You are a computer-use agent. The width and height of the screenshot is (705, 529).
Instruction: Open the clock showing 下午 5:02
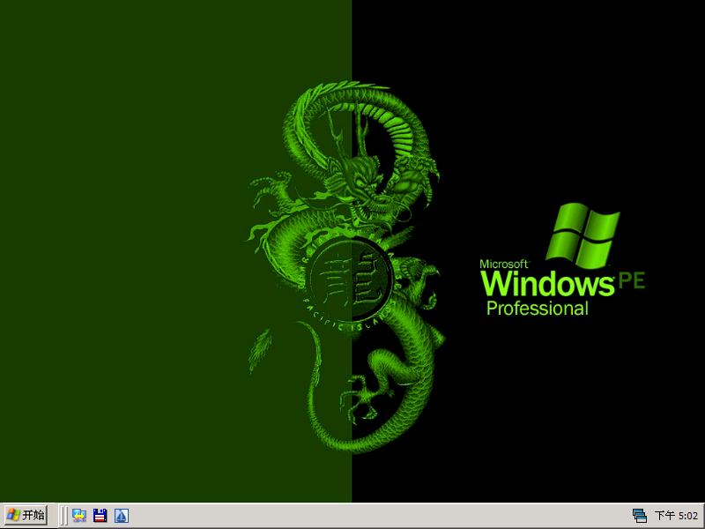pos(676,516)
